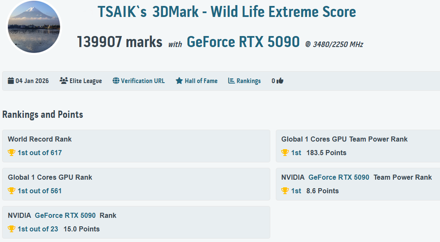440x242 pixels.
Task: Click GeForce RTX 5090 in the score header
Action: click(x=243, y=42)
